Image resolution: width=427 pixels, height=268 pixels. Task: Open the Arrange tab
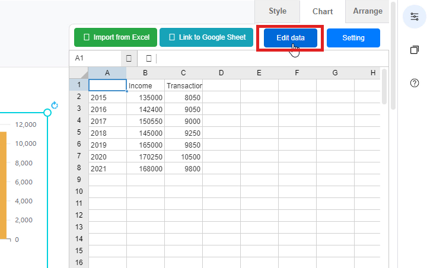(x=368, y=11)
